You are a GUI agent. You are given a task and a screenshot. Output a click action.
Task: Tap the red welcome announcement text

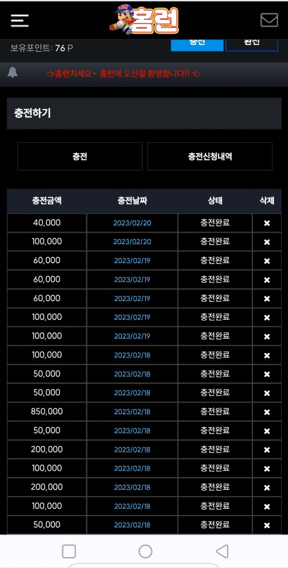pyautogui.click(x=124, y=74)
